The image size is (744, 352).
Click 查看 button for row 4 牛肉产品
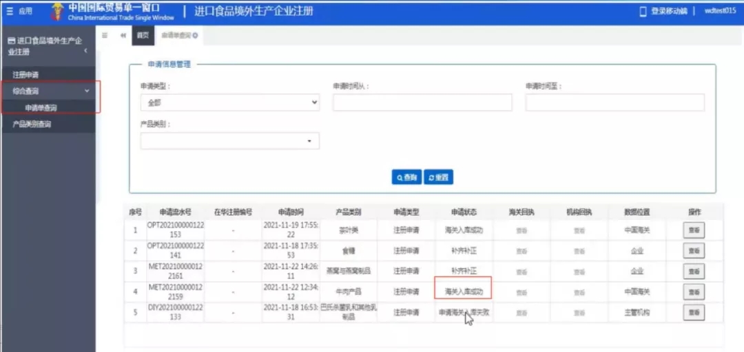[694, 291]
